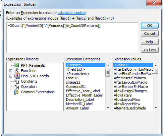Pick AllowFilters in Expression Values
Image resolution: width=163 pixels, height=136 pixels.
[x=123, y=95]
